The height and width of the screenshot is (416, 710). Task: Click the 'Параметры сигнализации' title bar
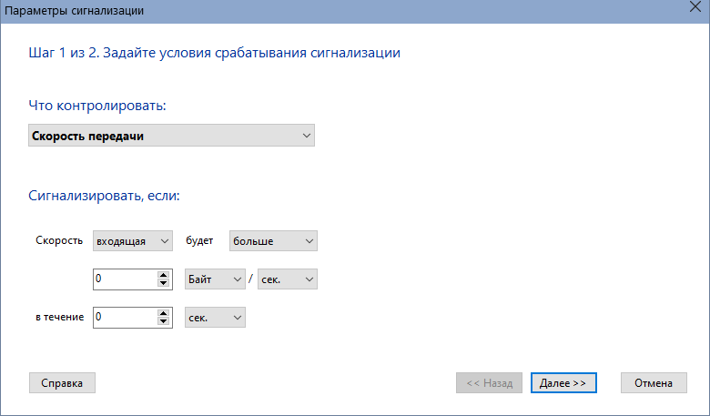(x=344, y=11)
